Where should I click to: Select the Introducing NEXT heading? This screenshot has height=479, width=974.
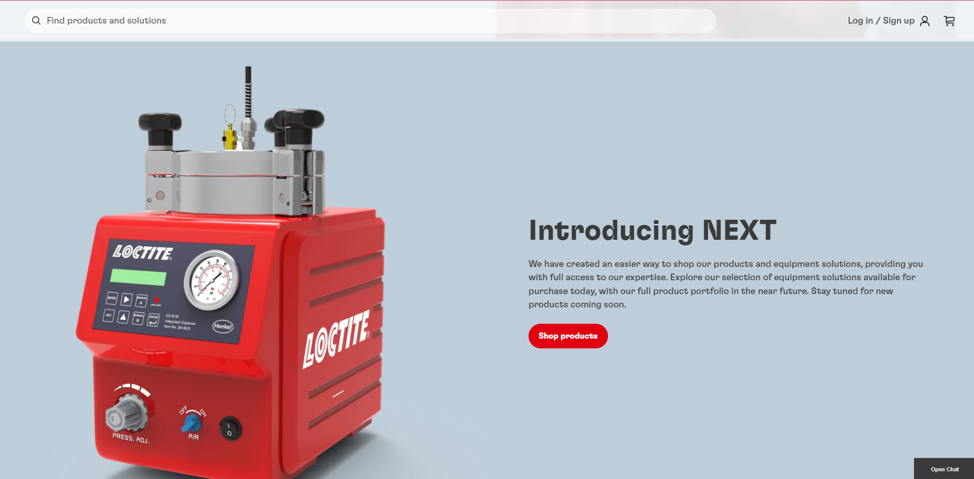tap(653, 230)
